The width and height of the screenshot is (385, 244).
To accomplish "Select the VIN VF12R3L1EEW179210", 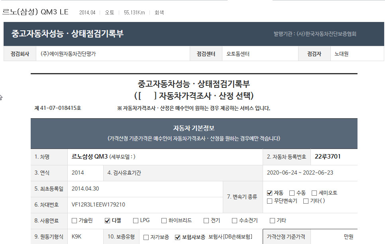I will [98, 204].
